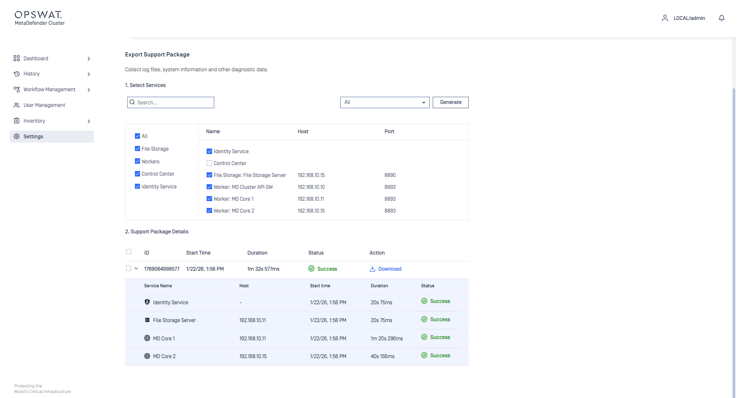This screenshot has height=398, width=742.
Task: Uncheck the File Storage category checkbox
Action: (x=137, y=149)
